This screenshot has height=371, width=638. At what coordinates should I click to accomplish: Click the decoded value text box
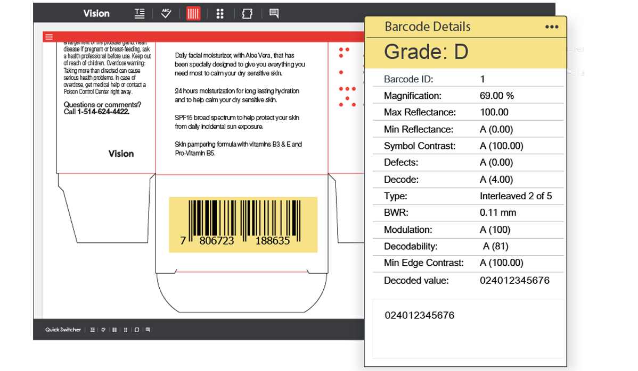pos(468,328)
